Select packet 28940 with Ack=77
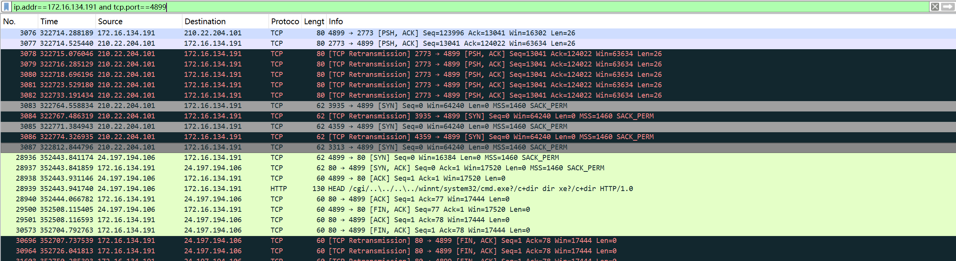 coord(478,199)
